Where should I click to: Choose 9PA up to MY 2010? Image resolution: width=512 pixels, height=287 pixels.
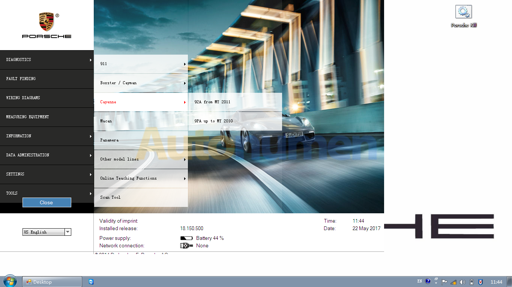(235, 121)
